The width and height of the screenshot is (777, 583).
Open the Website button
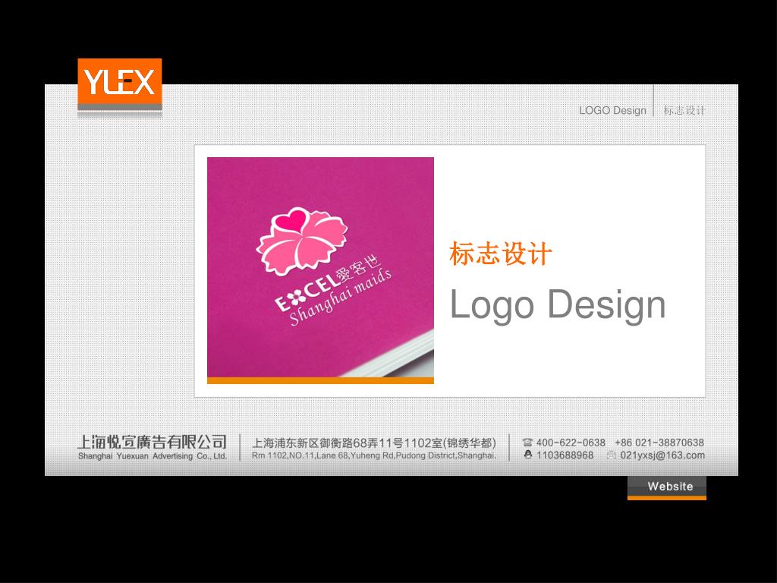click(666, 487)
